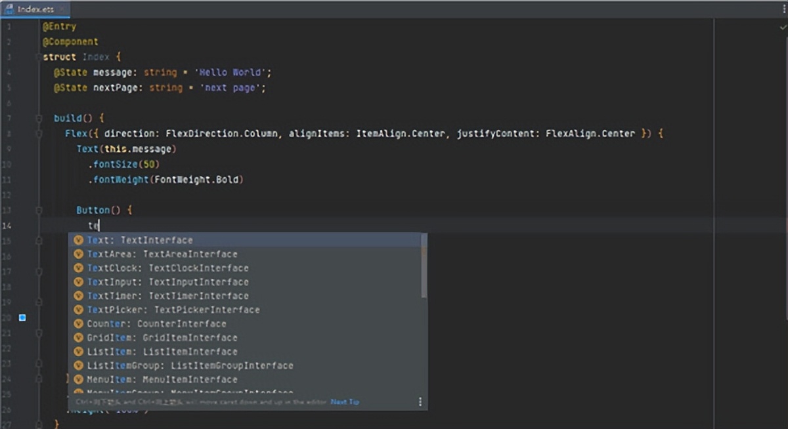788x429 pixels.
Task: Collapse the Button() block fold marker
Action: click(39, 211)
